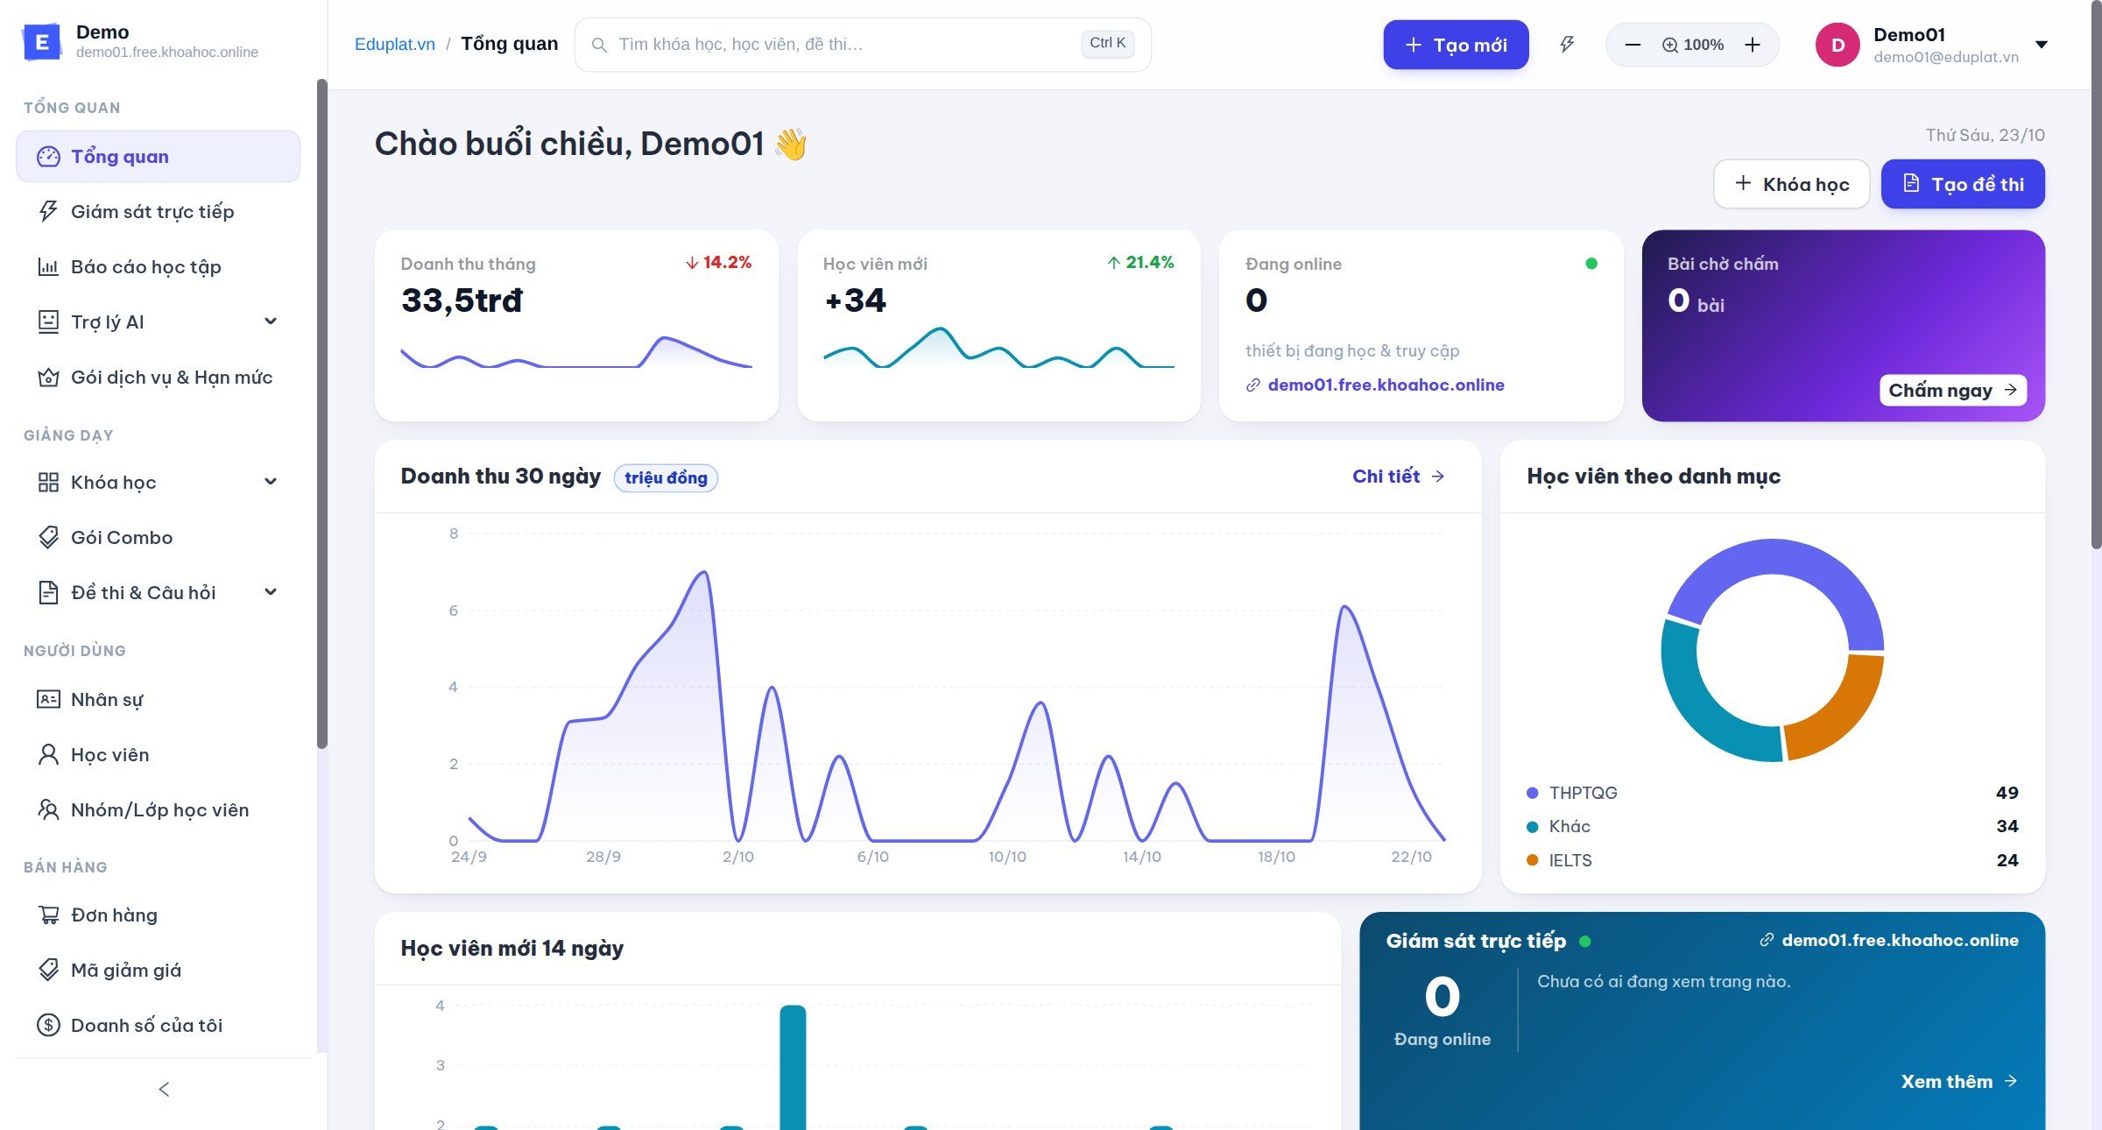
Task: Open Nhóm/Lớp học viên groups page
Action: (x=158, y=809)
